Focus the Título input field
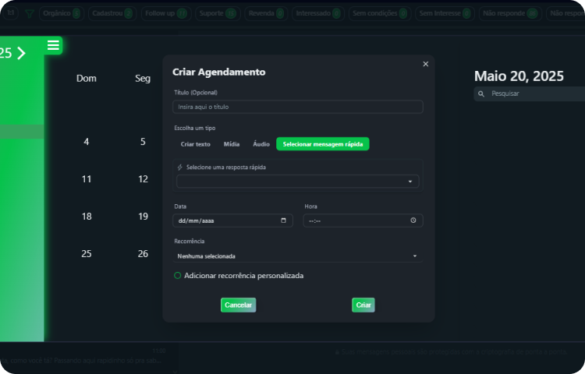Screen dimensions: 585x374 (297, 107)
